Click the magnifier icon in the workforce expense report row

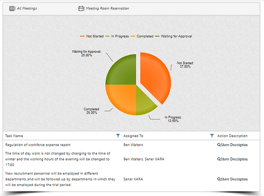click(x=219, y=145)
